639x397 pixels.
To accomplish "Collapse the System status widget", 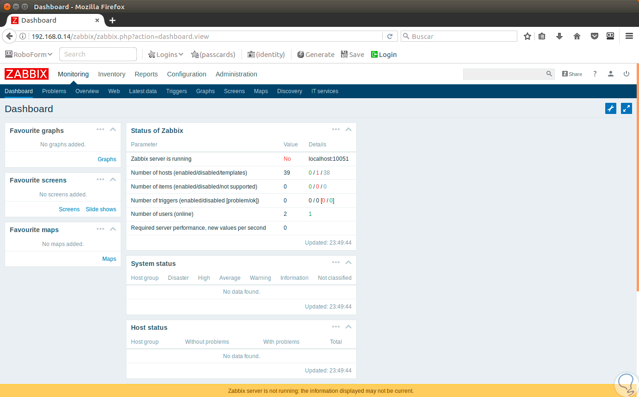I will (348, 263).
